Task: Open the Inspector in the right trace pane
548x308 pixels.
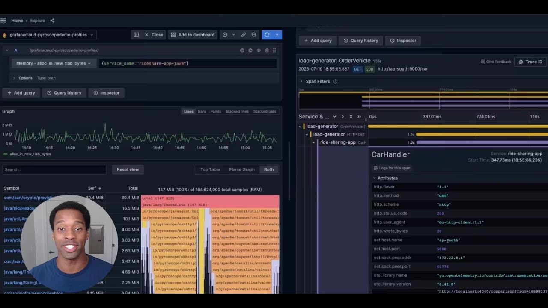Action: (403, 41)
